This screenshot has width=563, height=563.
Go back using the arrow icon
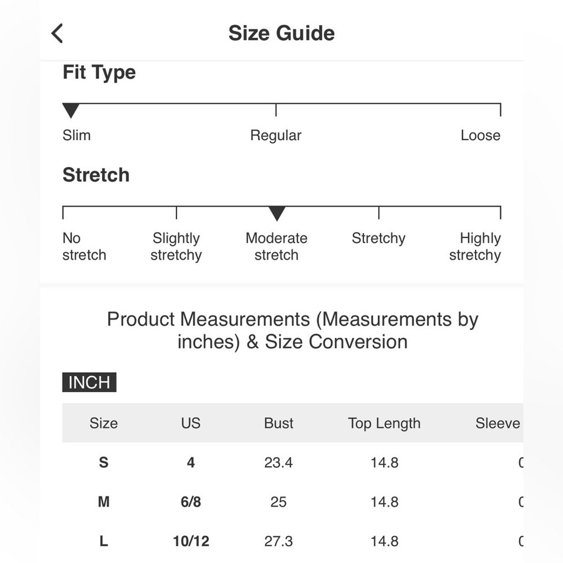tap(57, 33)
